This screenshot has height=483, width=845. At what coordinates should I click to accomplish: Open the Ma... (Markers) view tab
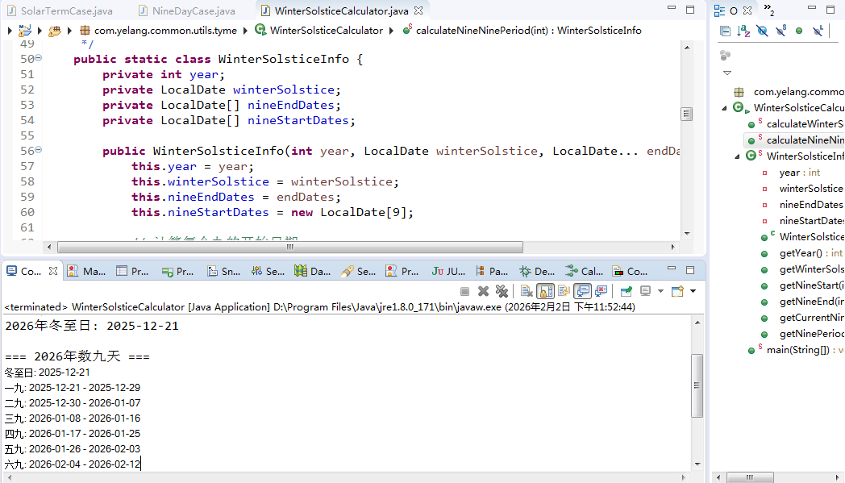[87, 271]
